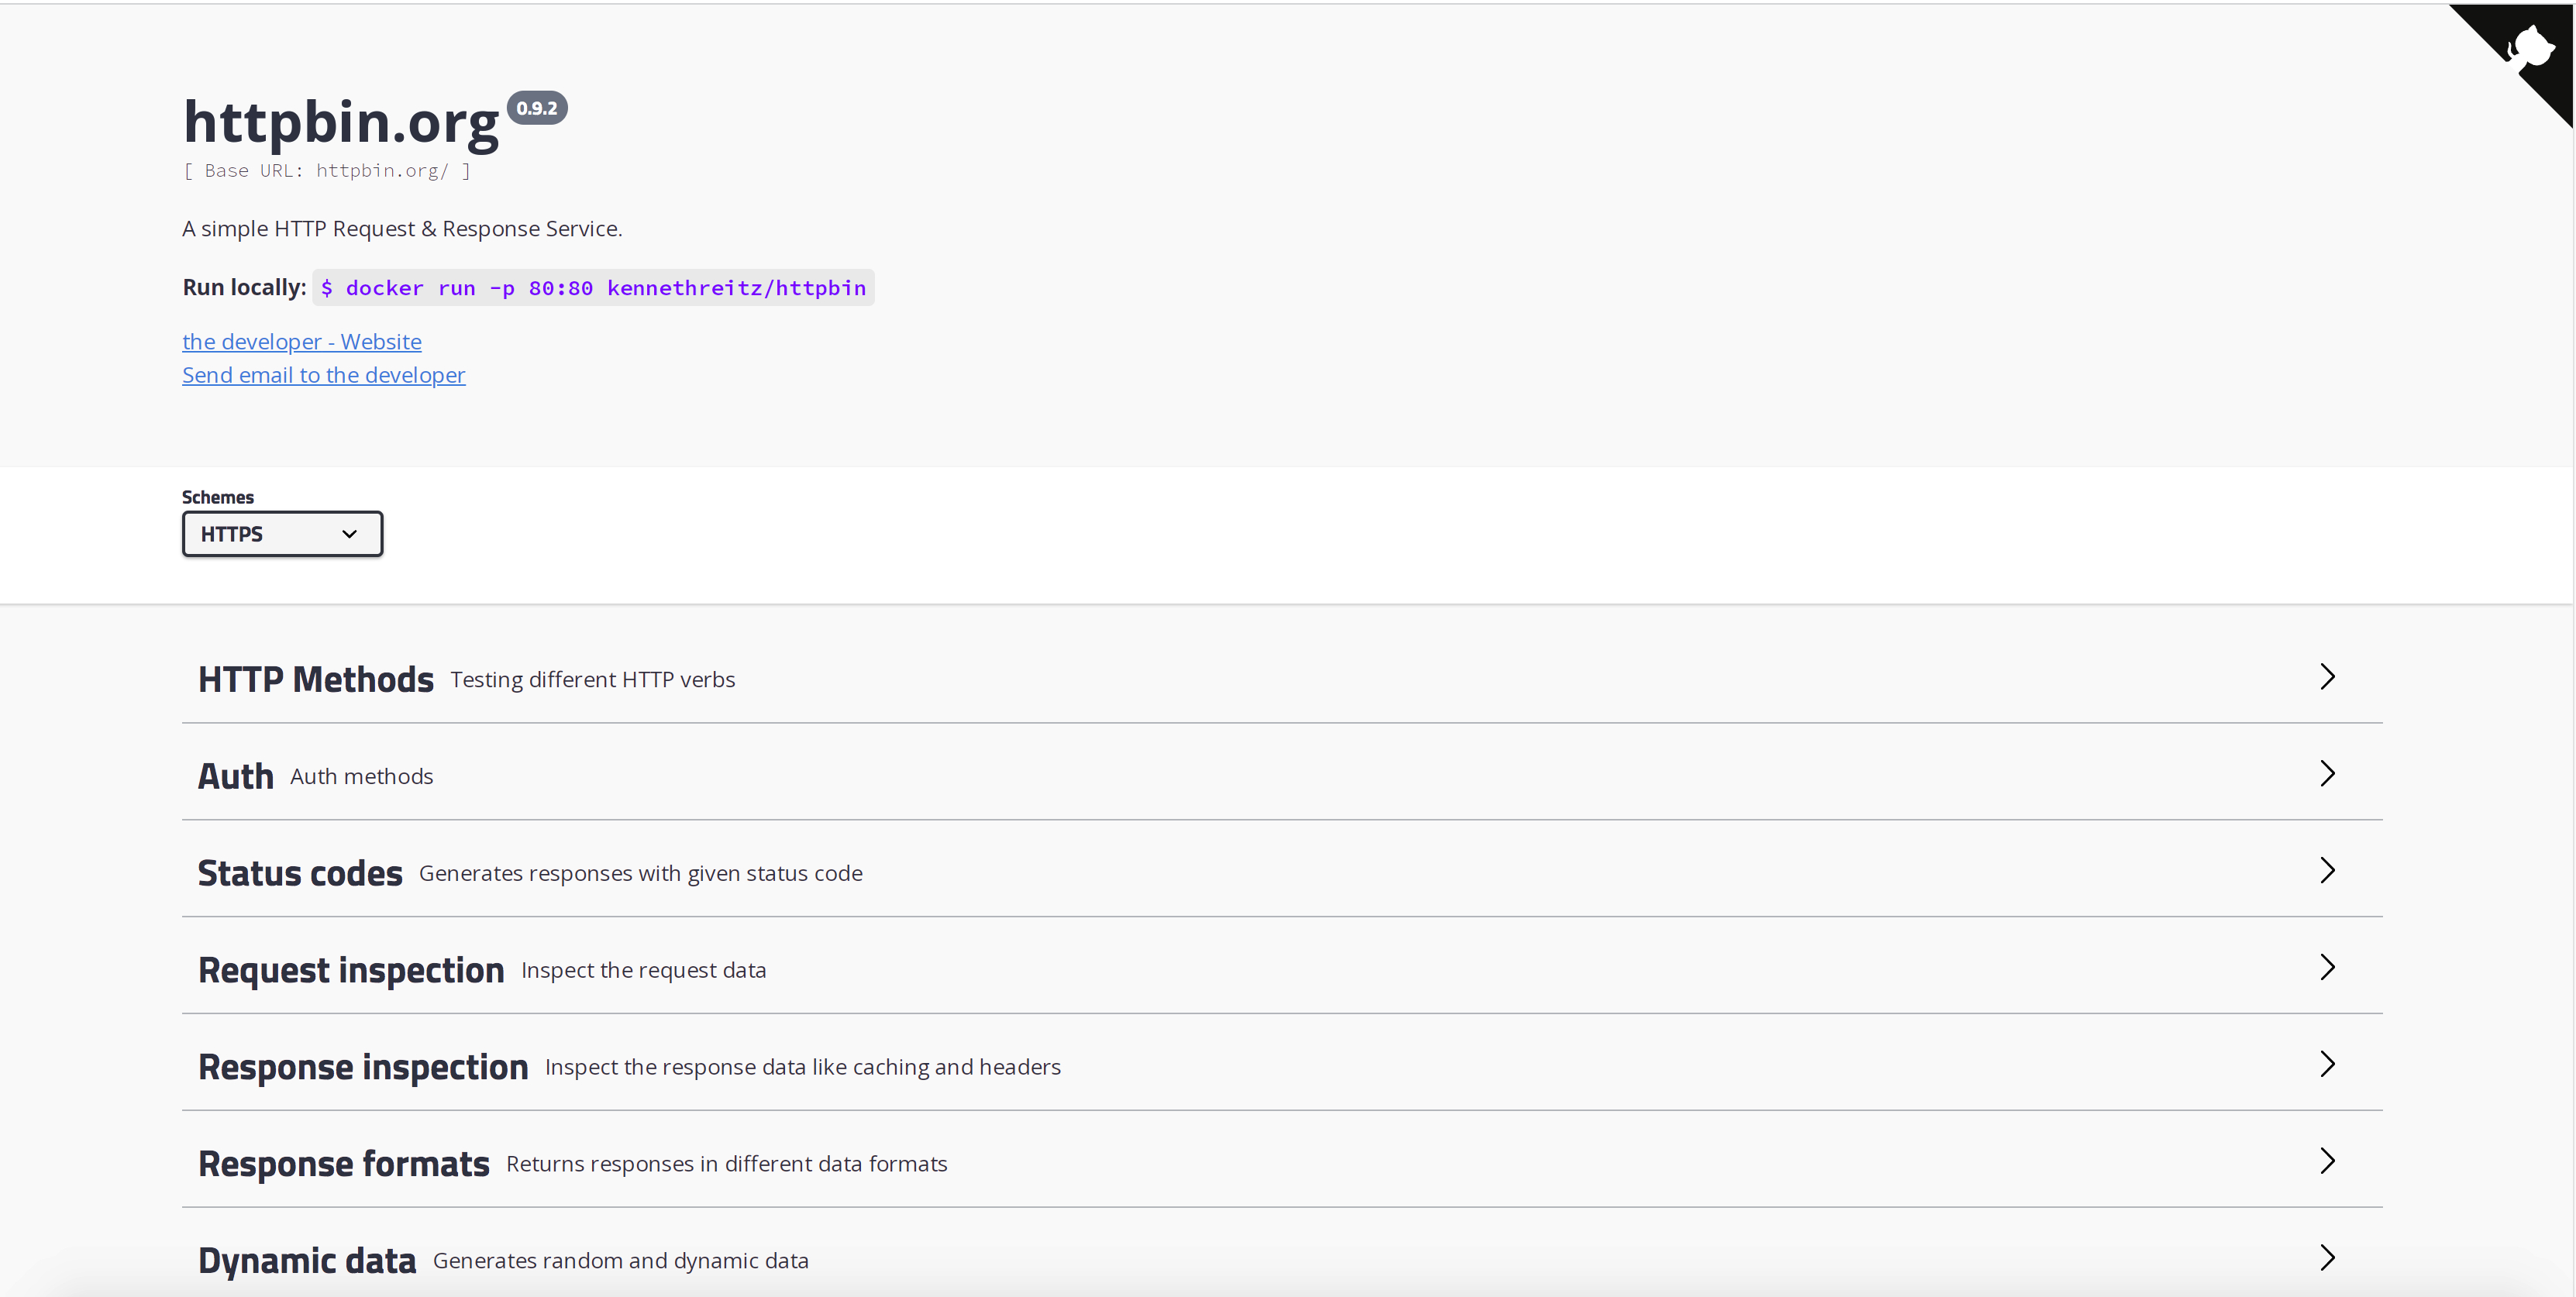Click the docker run command code block
Screen dimensions: 2576x1297
click(593, 288)
